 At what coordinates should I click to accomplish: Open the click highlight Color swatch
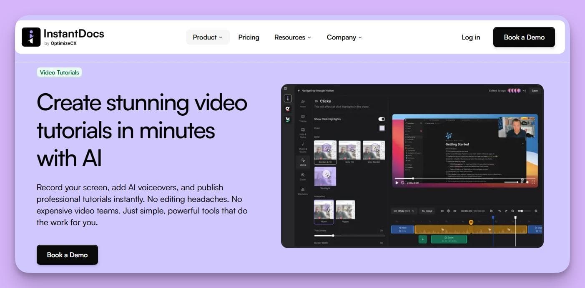pyautogui.click(x=382, y=128)
